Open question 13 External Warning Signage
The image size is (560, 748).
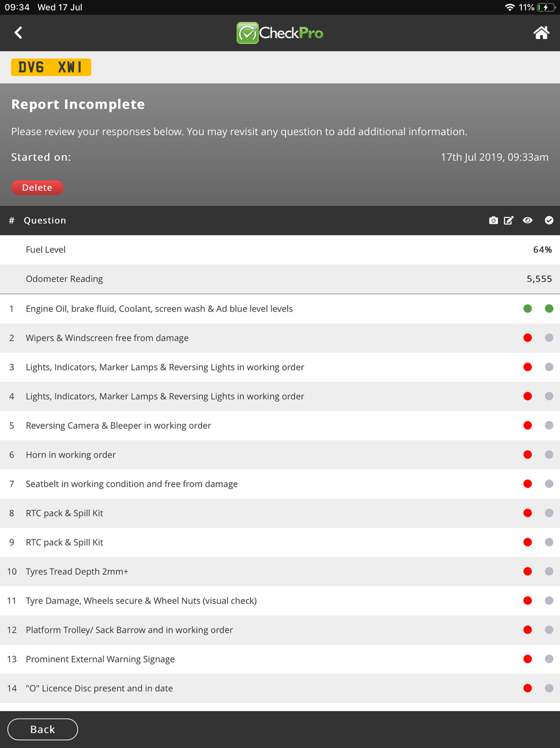[280, 659]
